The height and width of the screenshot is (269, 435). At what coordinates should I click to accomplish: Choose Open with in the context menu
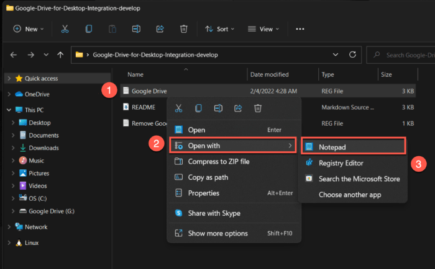click(233, 146)
